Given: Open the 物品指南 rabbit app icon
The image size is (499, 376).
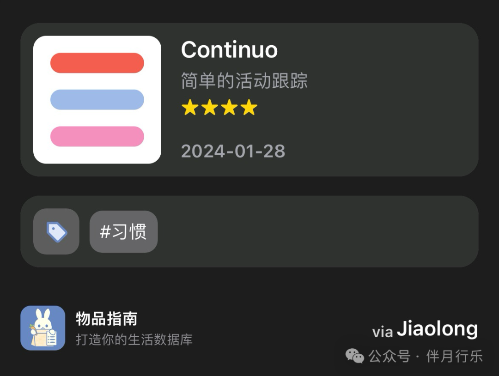Looking at the screenshot, I should pos(43,328).
